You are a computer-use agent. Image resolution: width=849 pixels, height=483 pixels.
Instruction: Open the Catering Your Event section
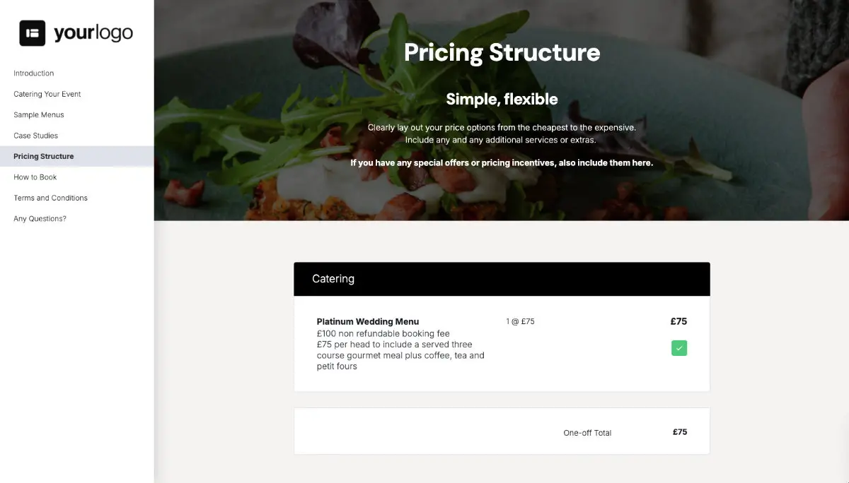47,94
